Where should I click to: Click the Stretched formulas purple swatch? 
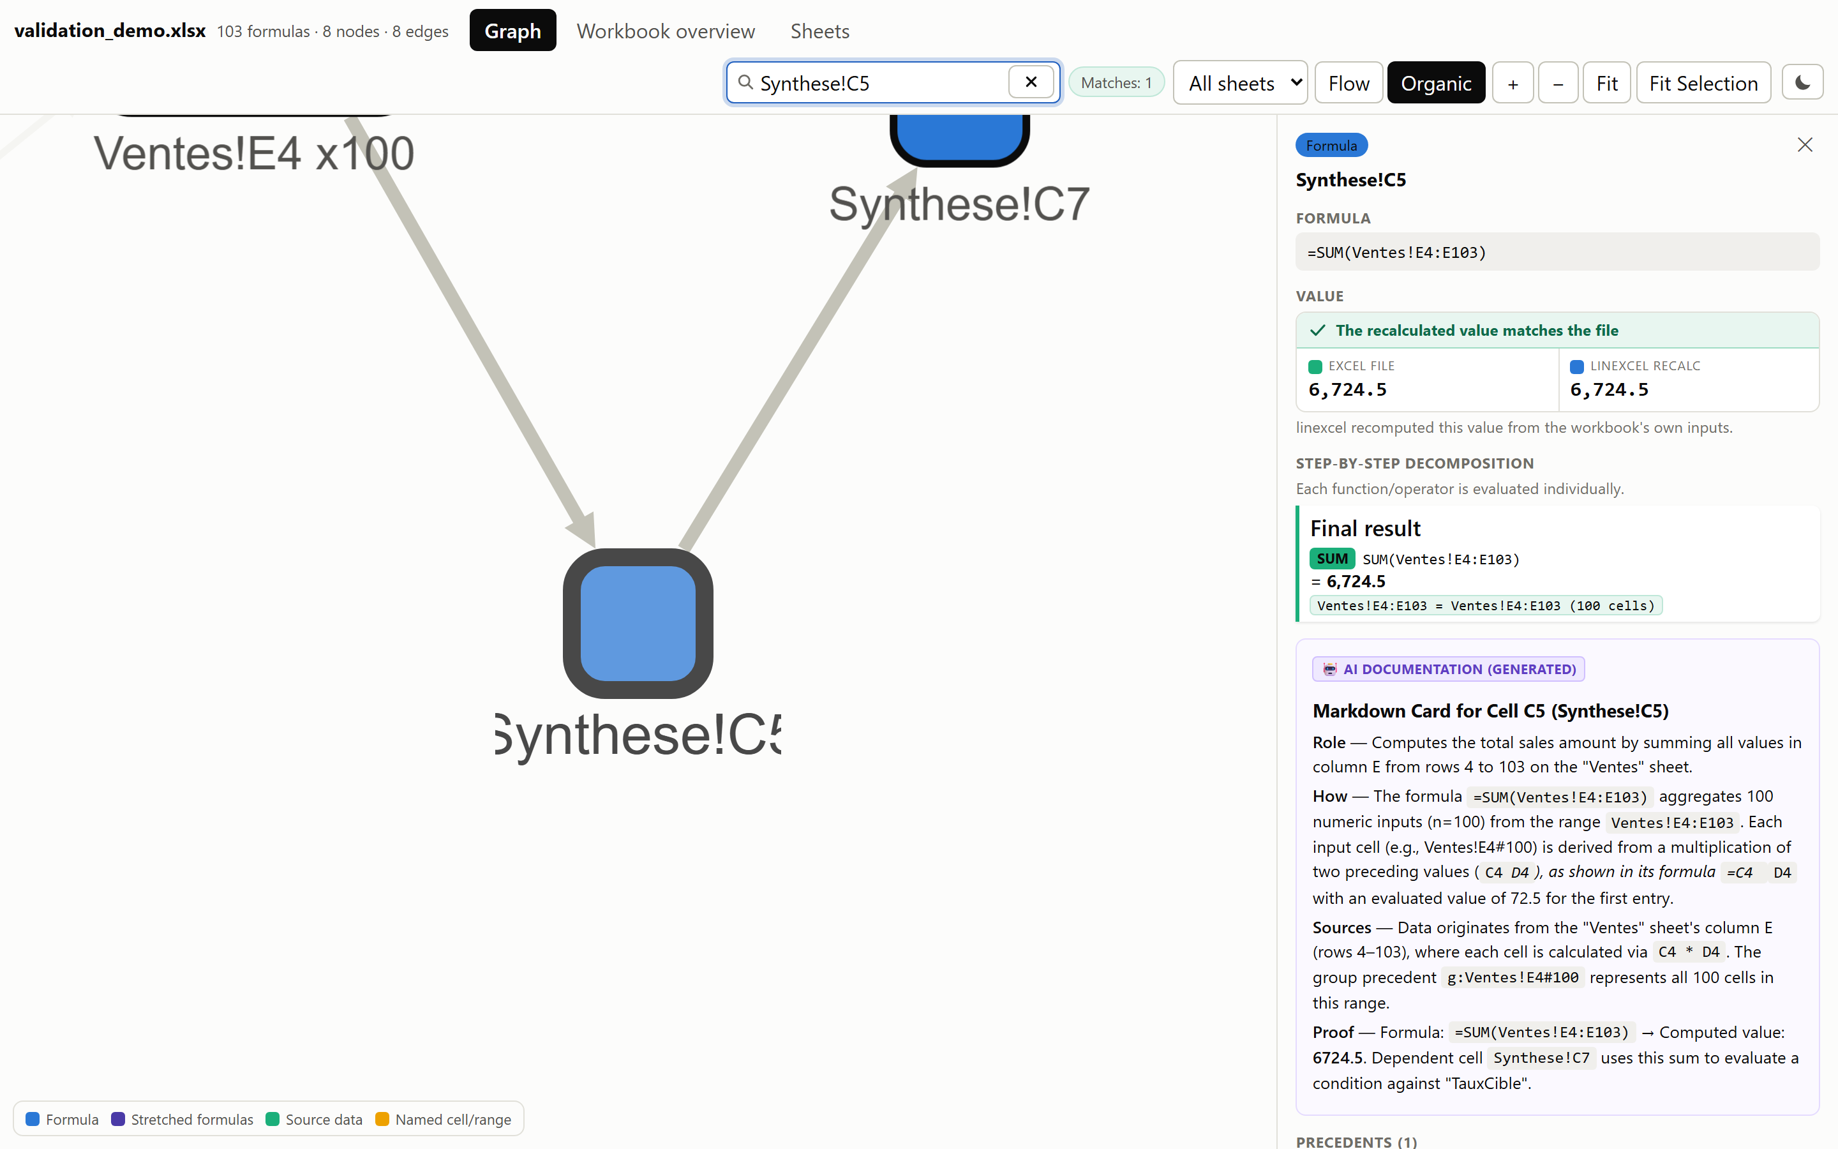coord(117,1118)
